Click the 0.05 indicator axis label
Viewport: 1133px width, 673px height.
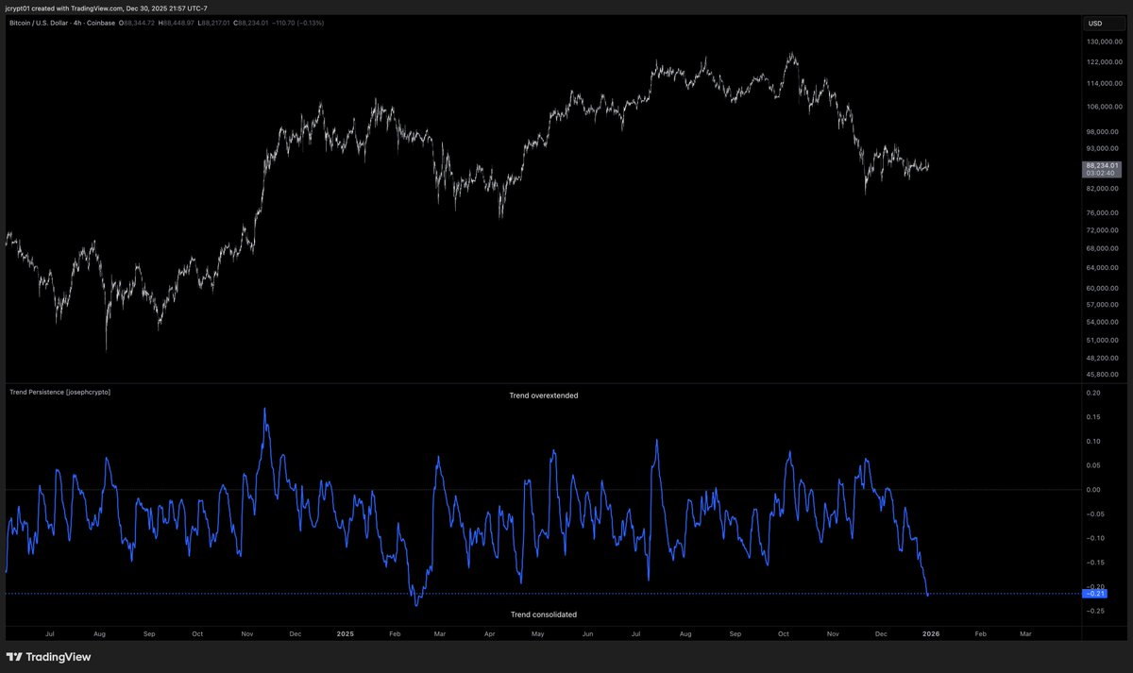click(x=1093, y=465)
